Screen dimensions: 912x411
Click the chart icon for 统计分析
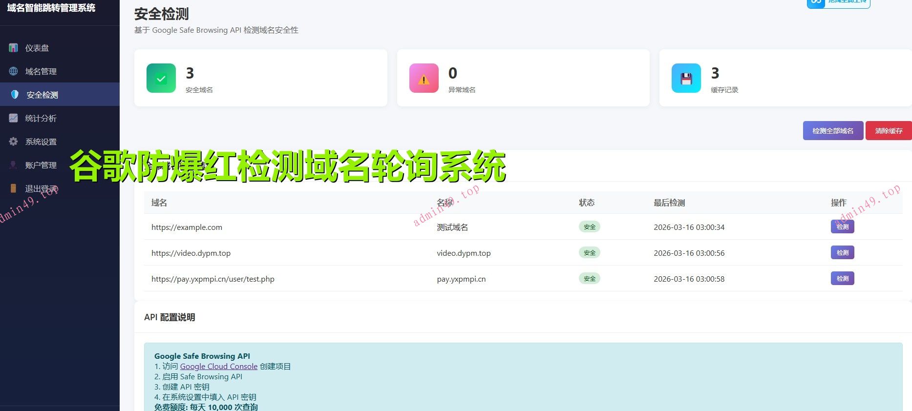[14, 118]
